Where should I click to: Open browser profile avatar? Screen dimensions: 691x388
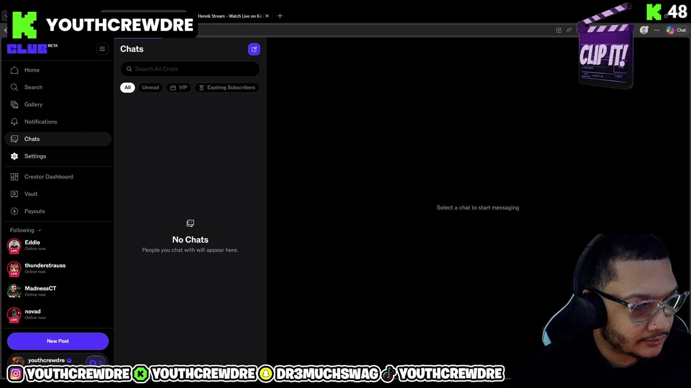(643, 30)
